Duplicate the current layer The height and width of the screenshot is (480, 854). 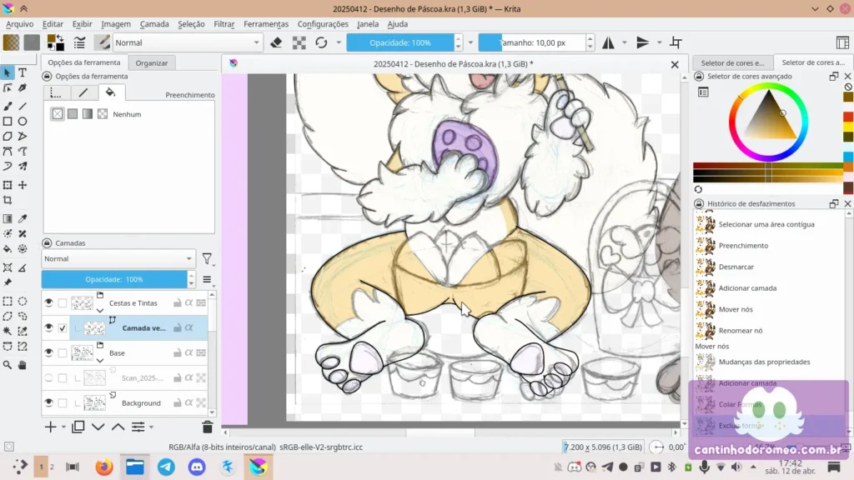[78, 427]
